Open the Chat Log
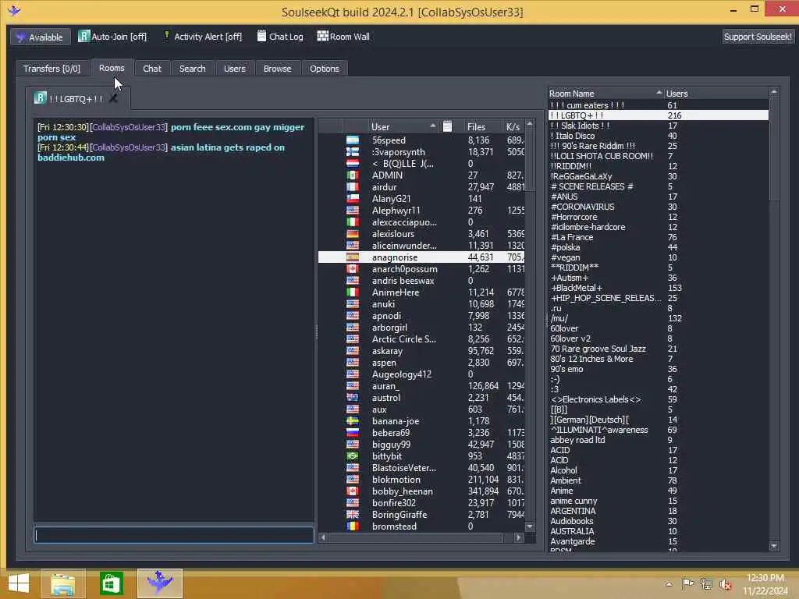The width and height of the screenshot is (799, 599). 280,37
